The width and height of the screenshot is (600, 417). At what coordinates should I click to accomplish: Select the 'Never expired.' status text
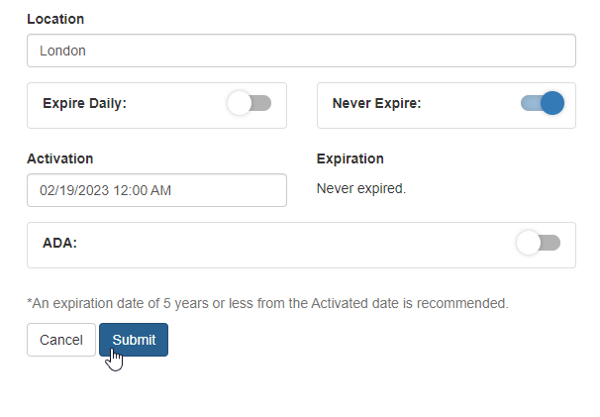pyautogui.click(x=361, y=188)
